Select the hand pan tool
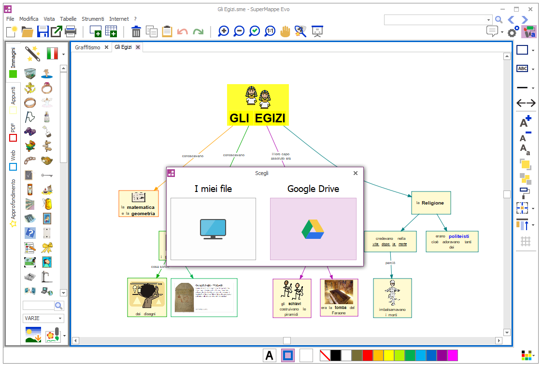 [x=286, y=31]
